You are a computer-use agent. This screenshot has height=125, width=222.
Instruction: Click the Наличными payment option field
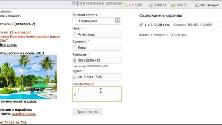pos(97,21)
